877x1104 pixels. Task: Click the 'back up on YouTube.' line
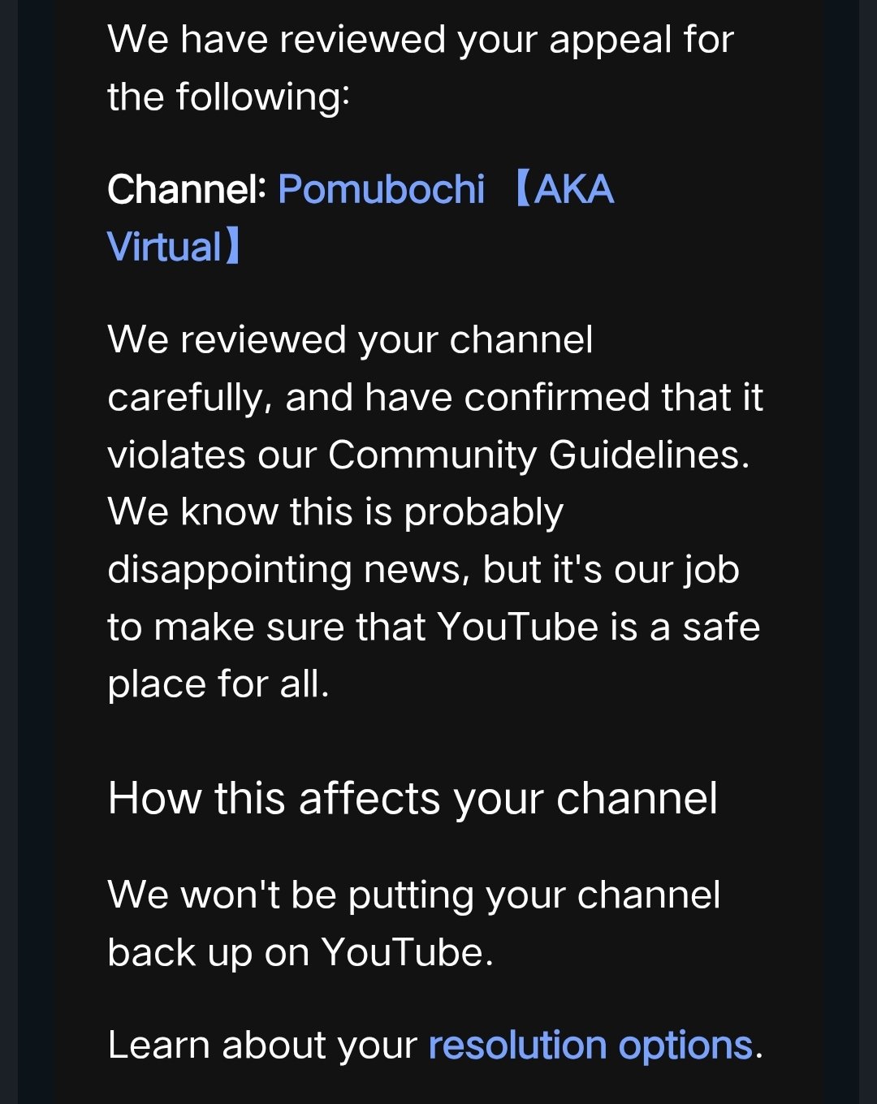(x=301, y=953)
